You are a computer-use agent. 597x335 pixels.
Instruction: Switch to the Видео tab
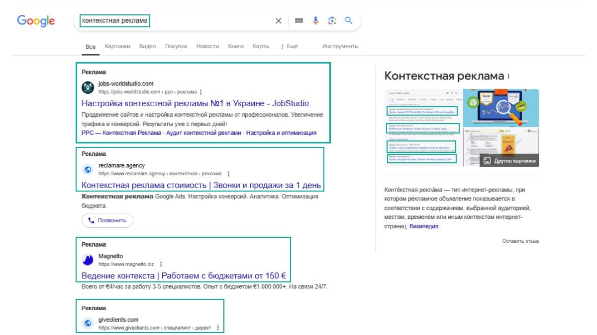coord(148,46)
